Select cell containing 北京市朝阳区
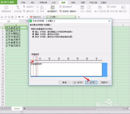The width and height of the screenshot is (130, 114). [16, 34]
